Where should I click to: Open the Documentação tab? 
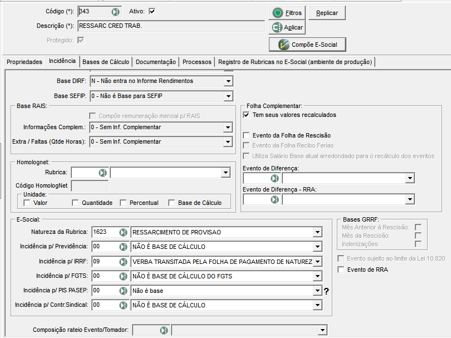click(155, 62)
